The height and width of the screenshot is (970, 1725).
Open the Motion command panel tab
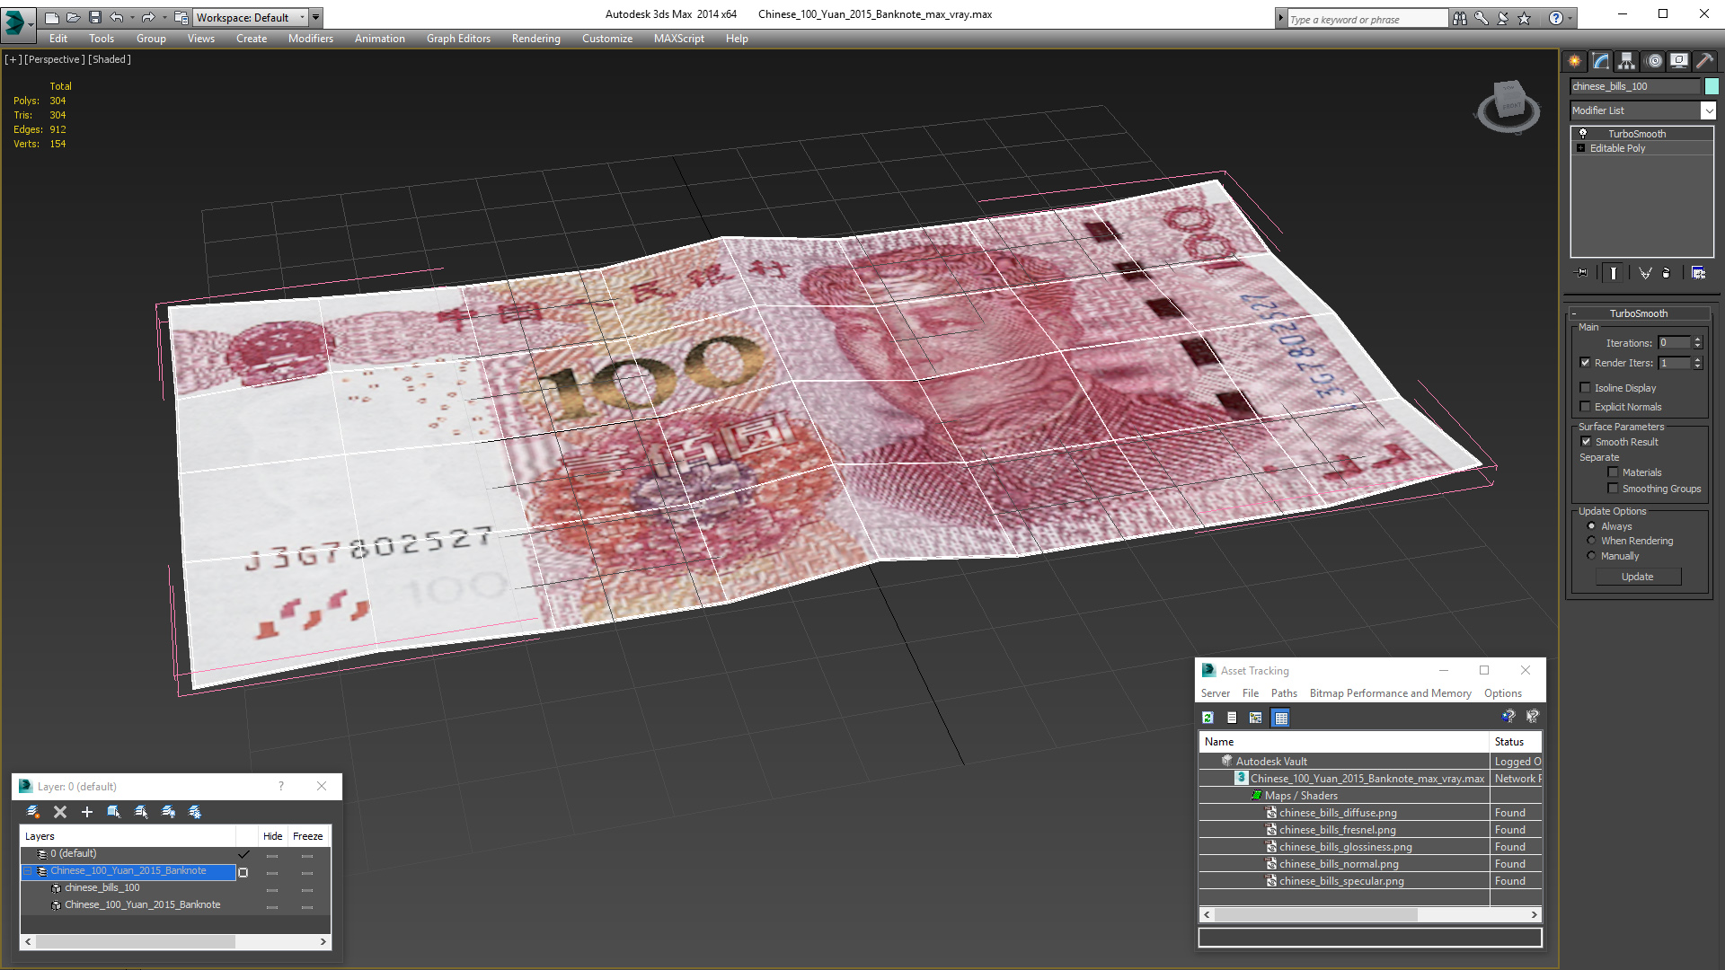pos(1653,61)
